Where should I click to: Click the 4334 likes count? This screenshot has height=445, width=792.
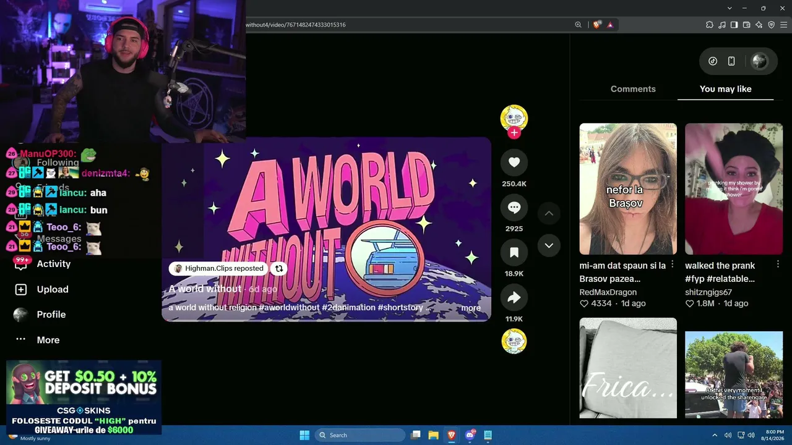(595, 303)
